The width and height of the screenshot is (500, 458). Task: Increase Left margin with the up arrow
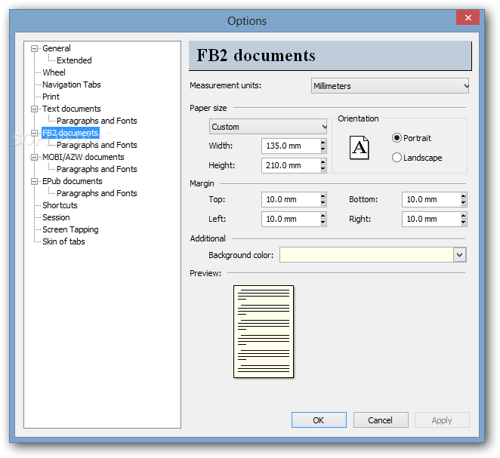click(x=323, y=216)
